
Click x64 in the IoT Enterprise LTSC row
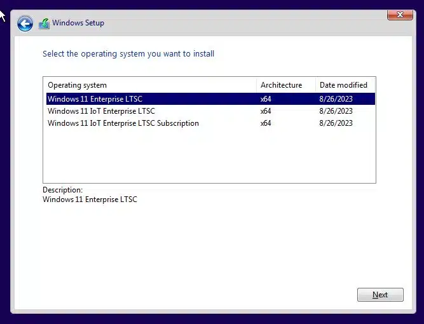[266, 111]
